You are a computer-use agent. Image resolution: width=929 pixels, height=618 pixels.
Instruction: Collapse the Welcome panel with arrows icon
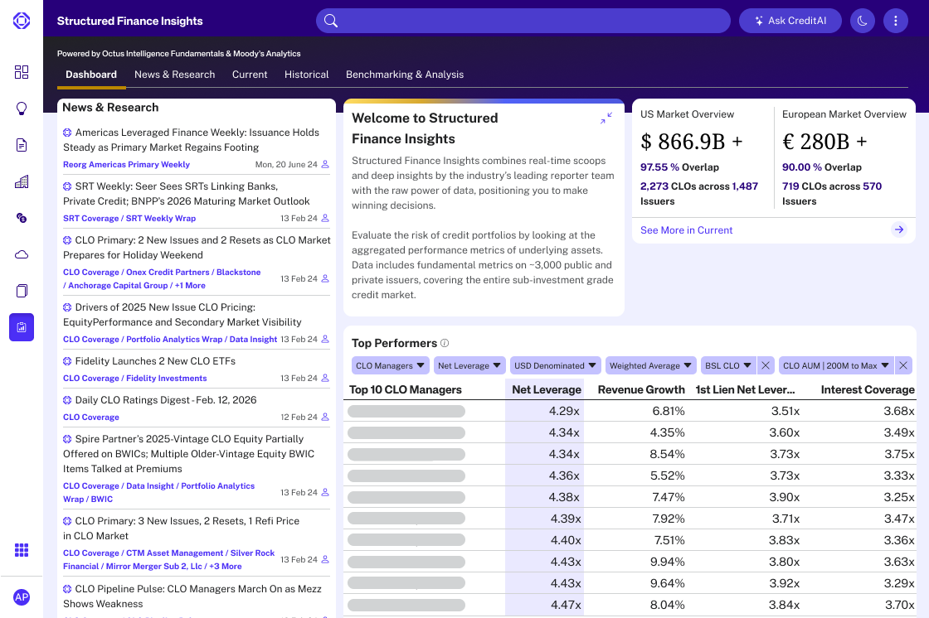[x=606, y=118]
